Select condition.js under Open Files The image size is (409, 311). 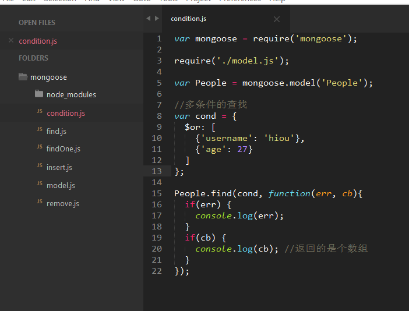click(38, 41)
